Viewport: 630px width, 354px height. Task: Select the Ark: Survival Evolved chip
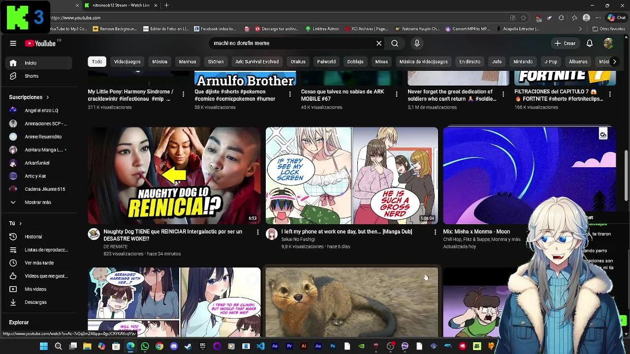click(x=257, y=61)
